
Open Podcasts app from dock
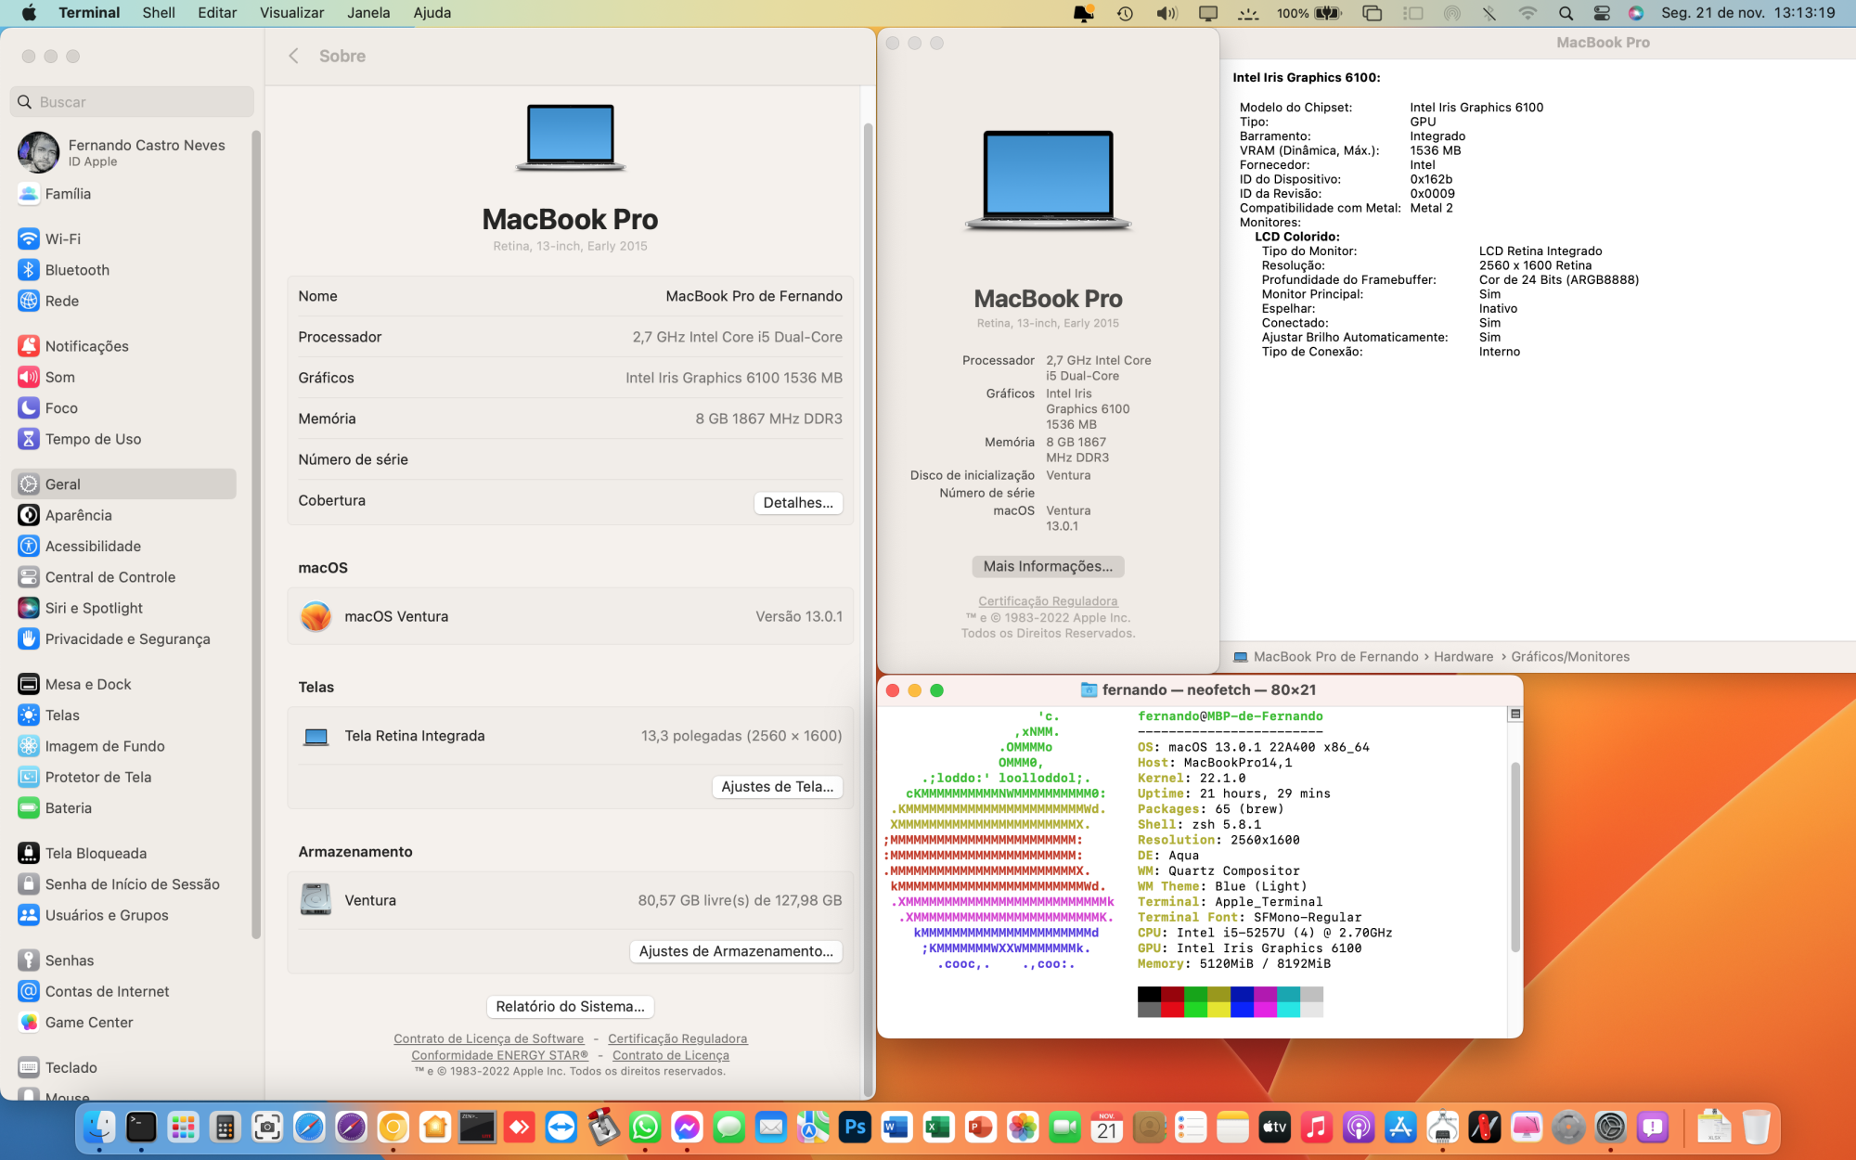click(1358, 1128)
